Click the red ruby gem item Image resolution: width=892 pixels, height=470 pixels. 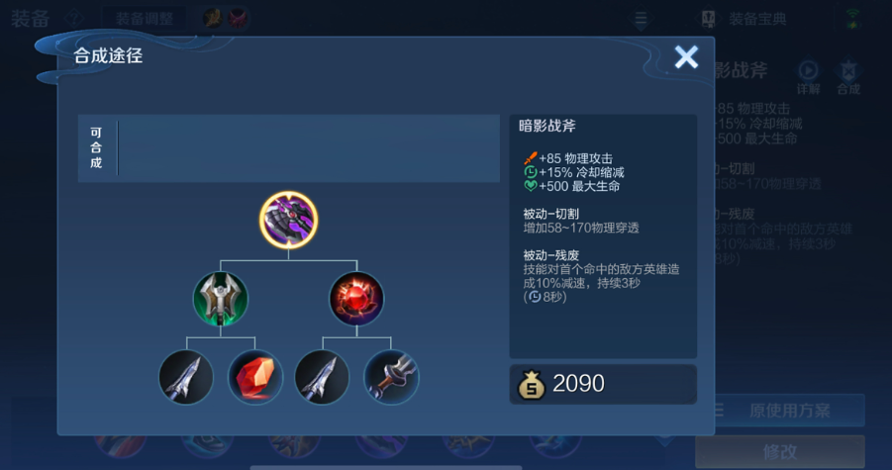pyautogui.click(x=254, y=377)
